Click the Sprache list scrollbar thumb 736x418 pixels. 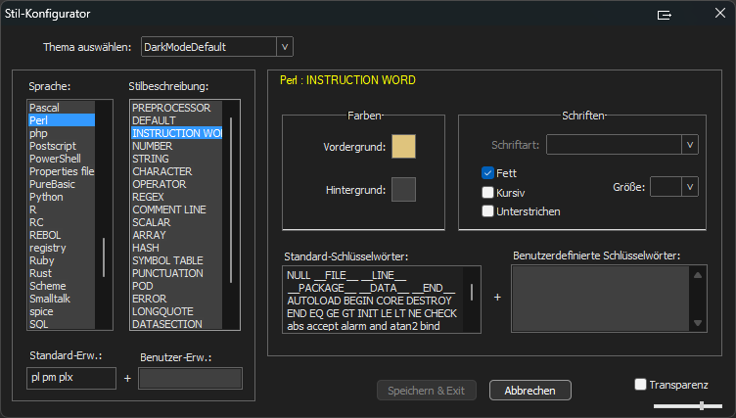[104, 257]
